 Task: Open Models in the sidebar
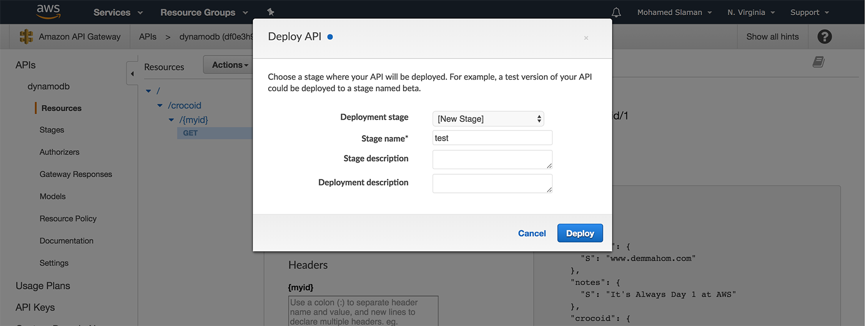coord(52,197)
